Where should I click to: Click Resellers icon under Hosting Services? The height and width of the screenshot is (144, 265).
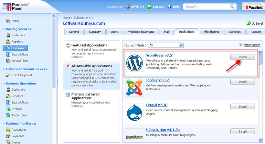(8, 42)
